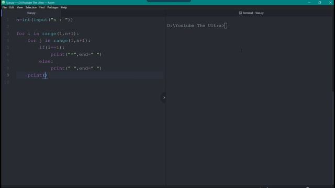
Task: Click the terminal pane vertical scrollbar
Action: click(x=333, y=138)
